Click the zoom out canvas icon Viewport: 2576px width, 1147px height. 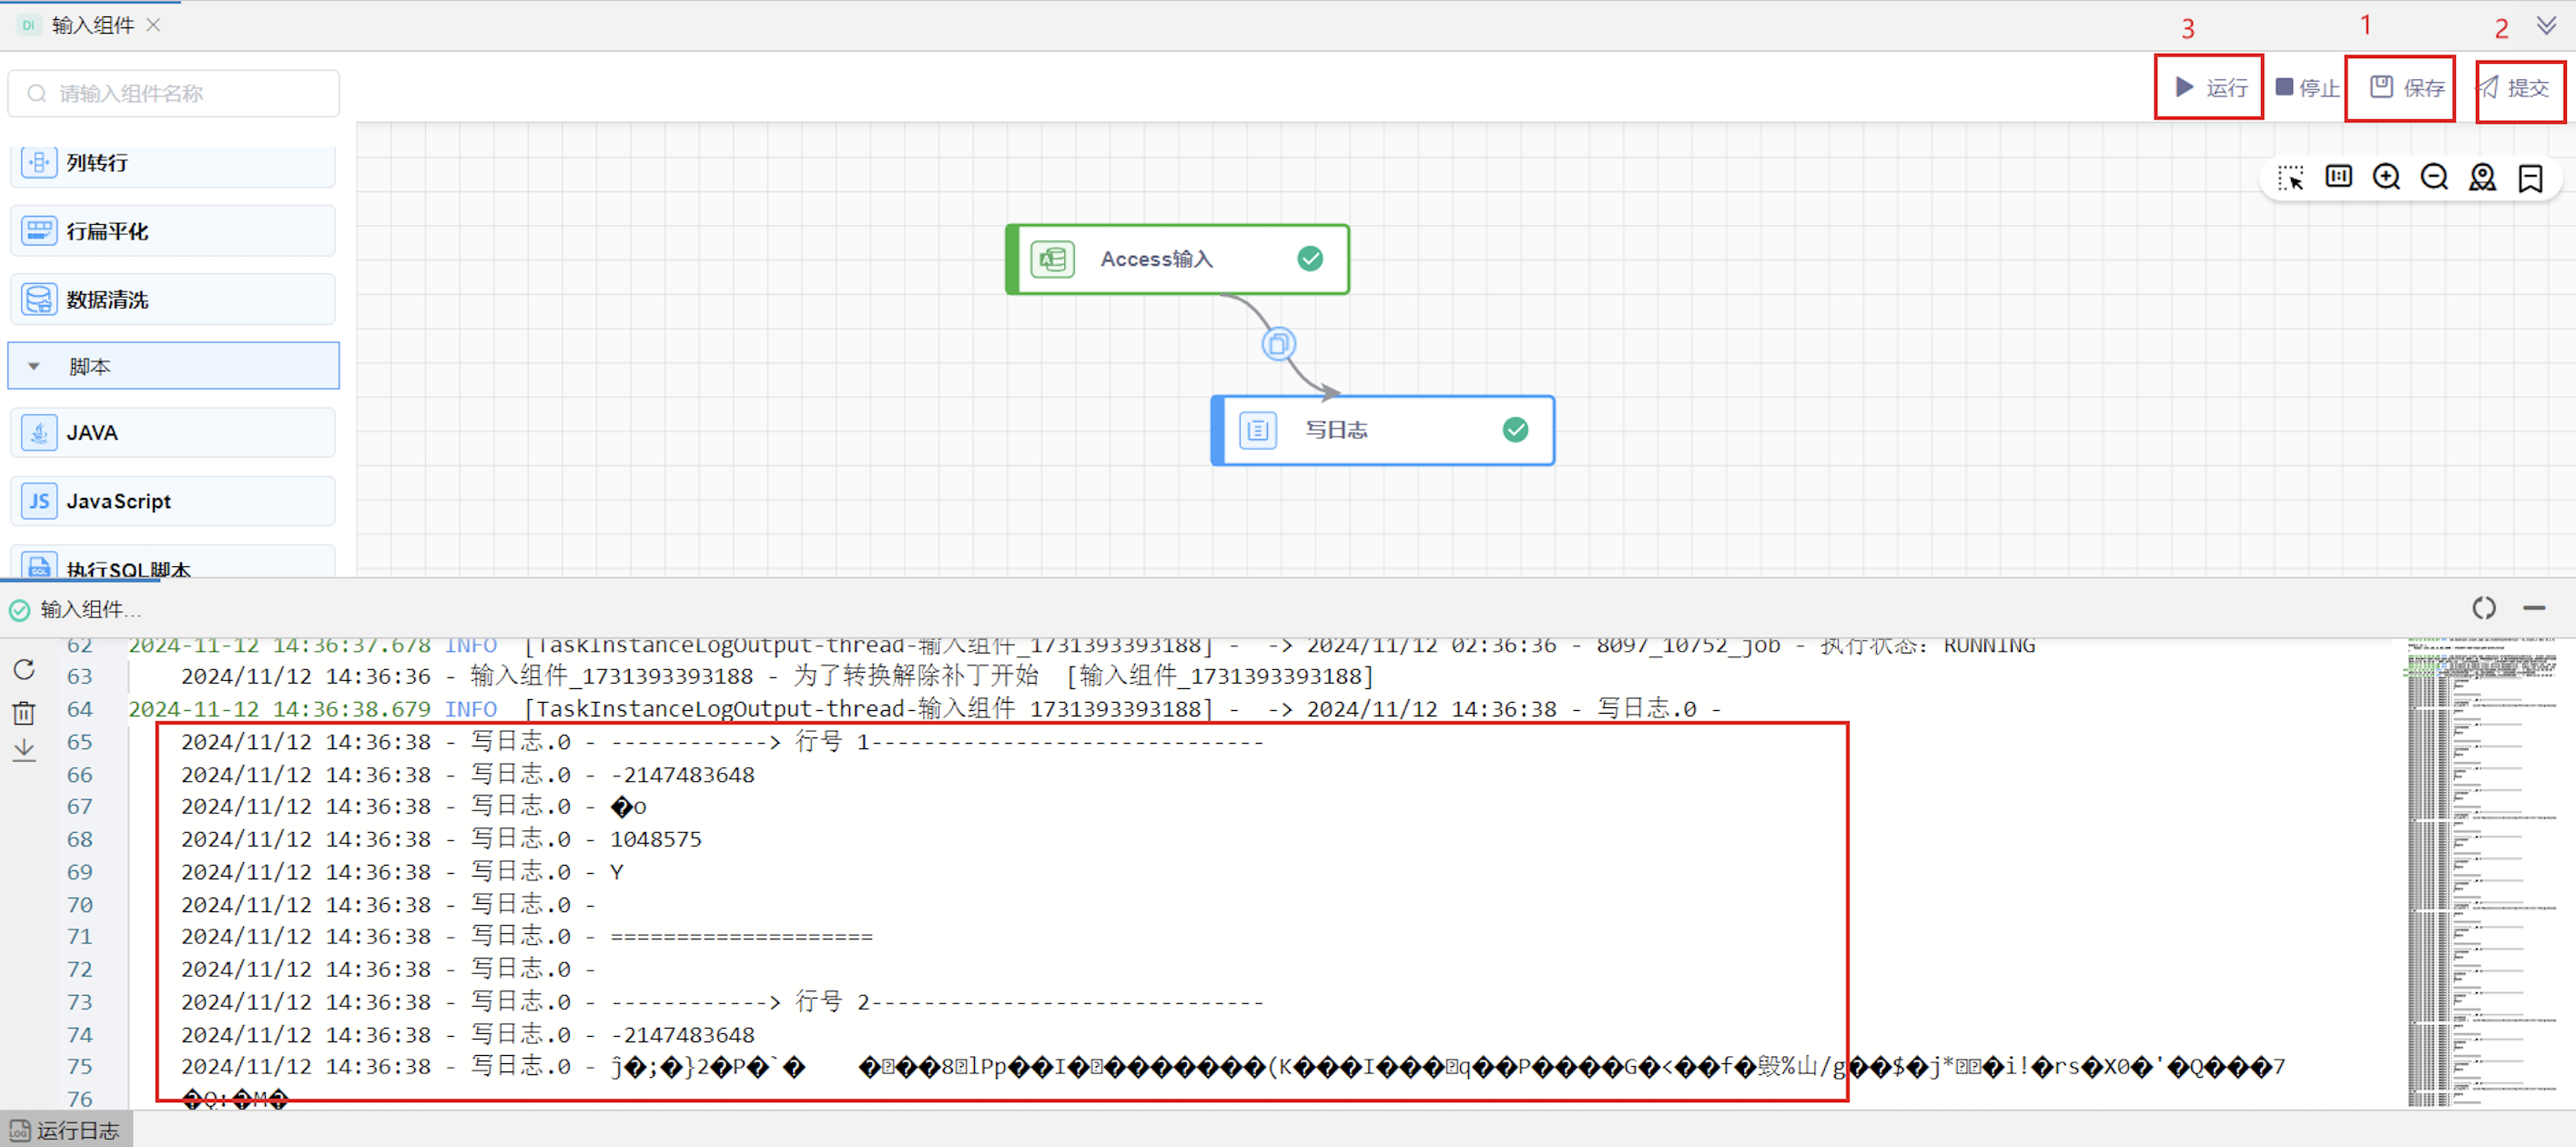click(2434, 177)
